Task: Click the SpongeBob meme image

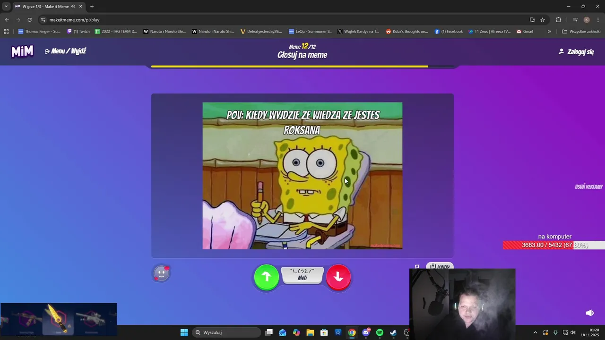Action: (302, 176)
